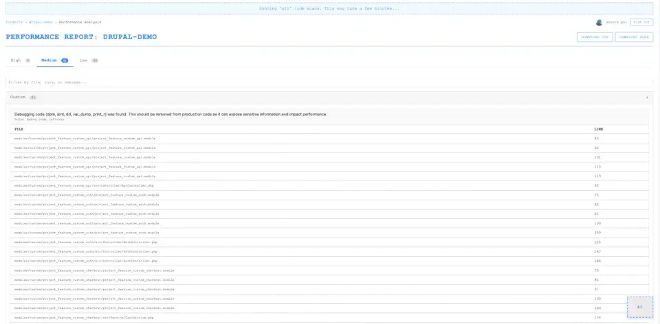Select custom_checkout.module row with line 100

click(329, 299)
